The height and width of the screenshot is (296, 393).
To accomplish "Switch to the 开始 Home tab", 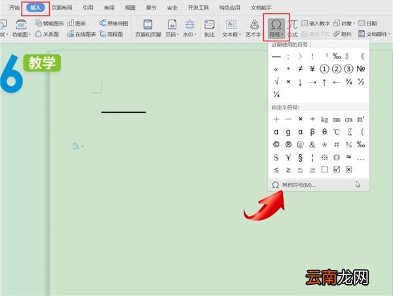I will tap(14, 7).
